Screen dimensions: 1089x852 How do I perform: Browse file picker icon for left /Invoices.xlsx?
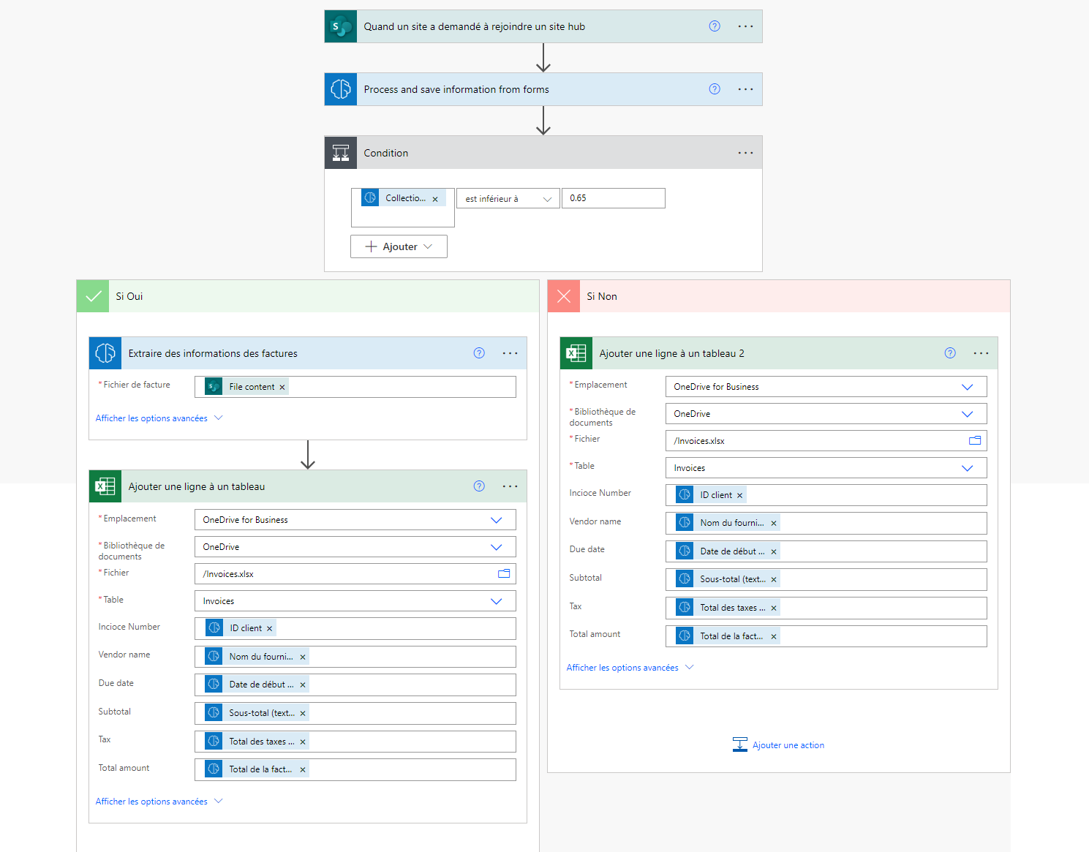click(x=504, y=573)
